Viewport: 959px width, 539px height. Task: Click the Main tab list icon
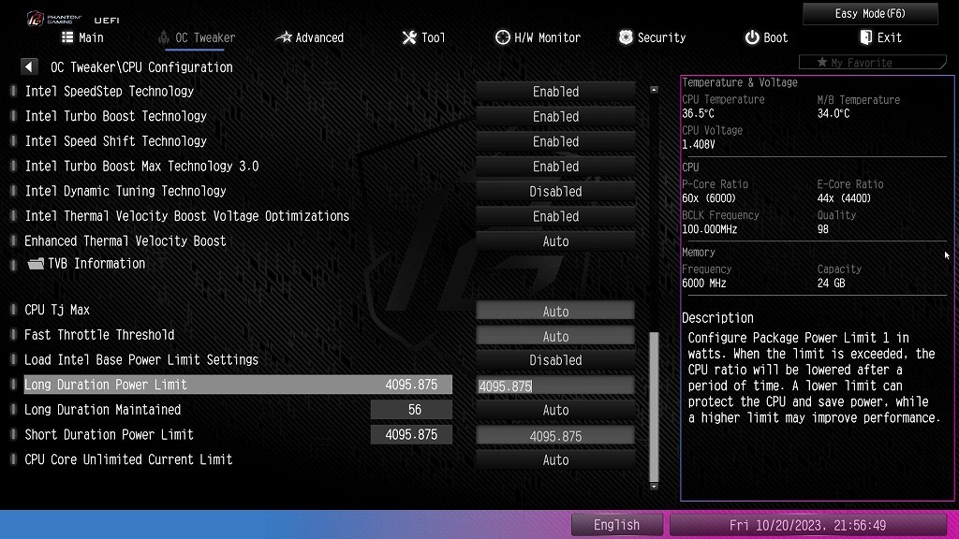[67, 37]
